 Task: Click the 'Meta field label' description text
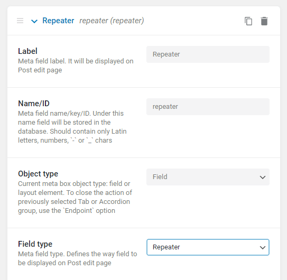click(76, 66)
